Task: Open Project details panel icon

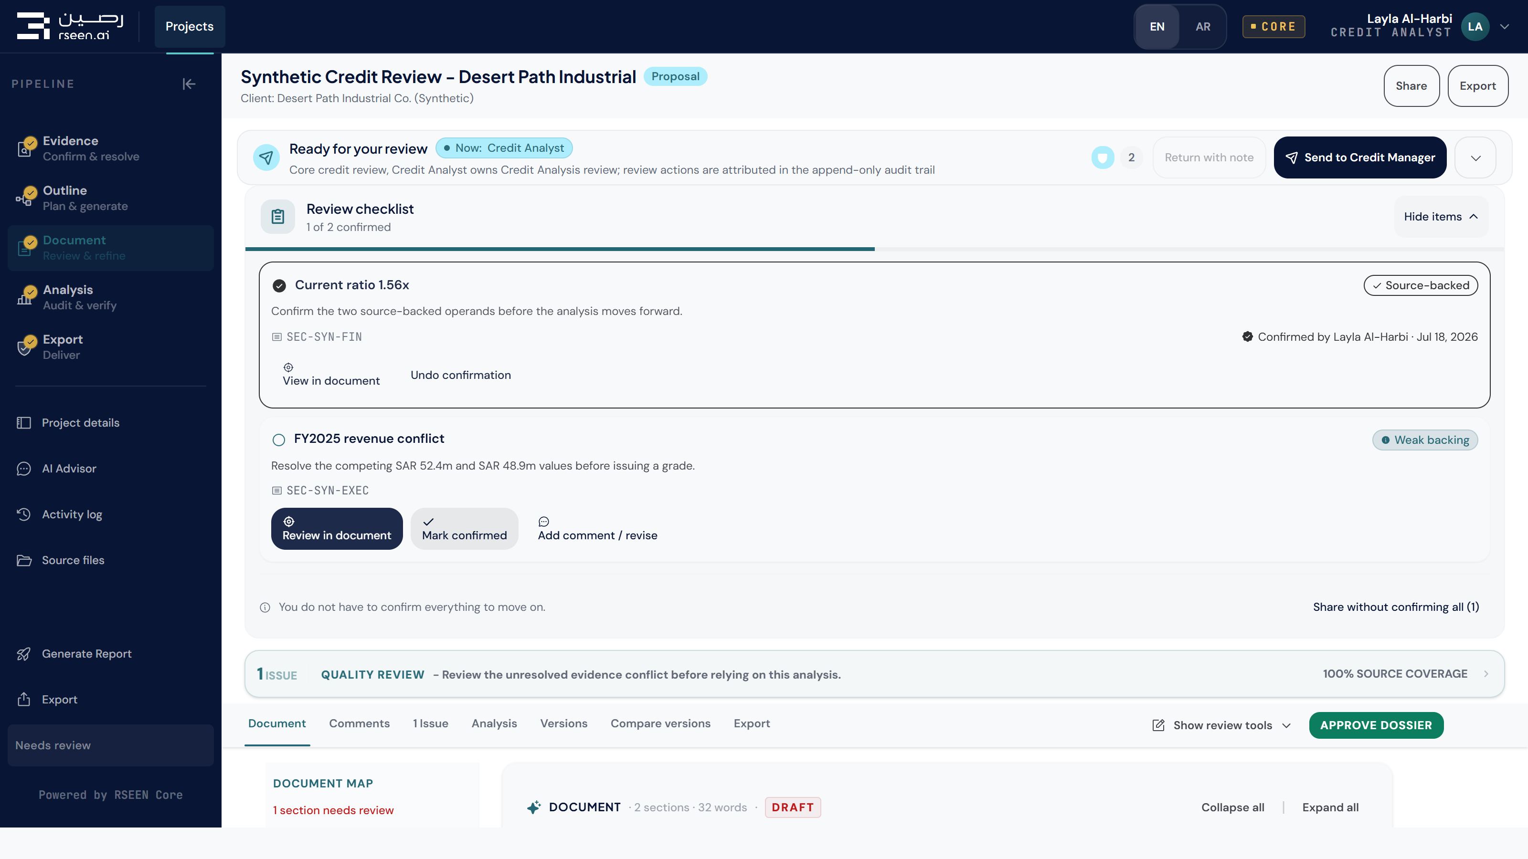Action: point(24,423)
